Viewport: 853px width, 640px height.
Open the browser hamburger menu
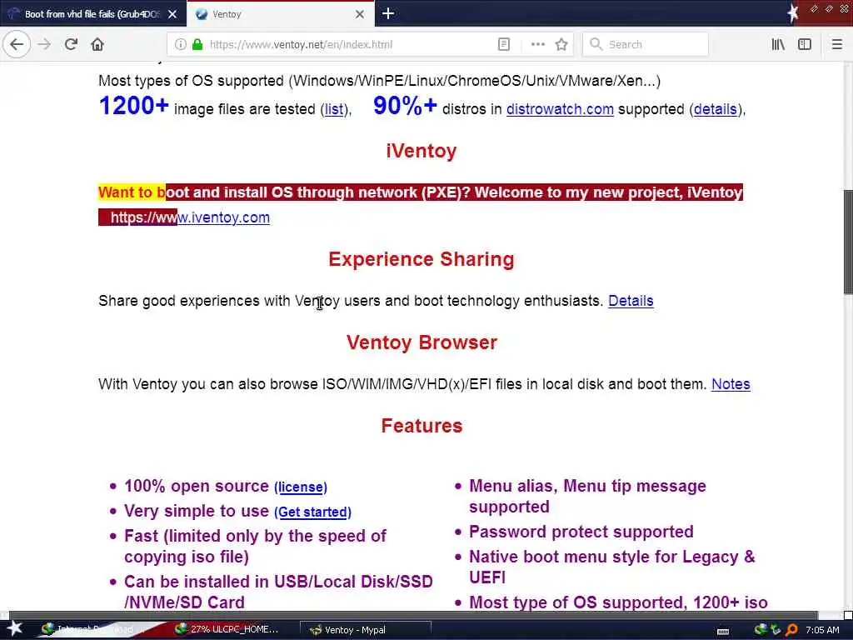(836, 44)
